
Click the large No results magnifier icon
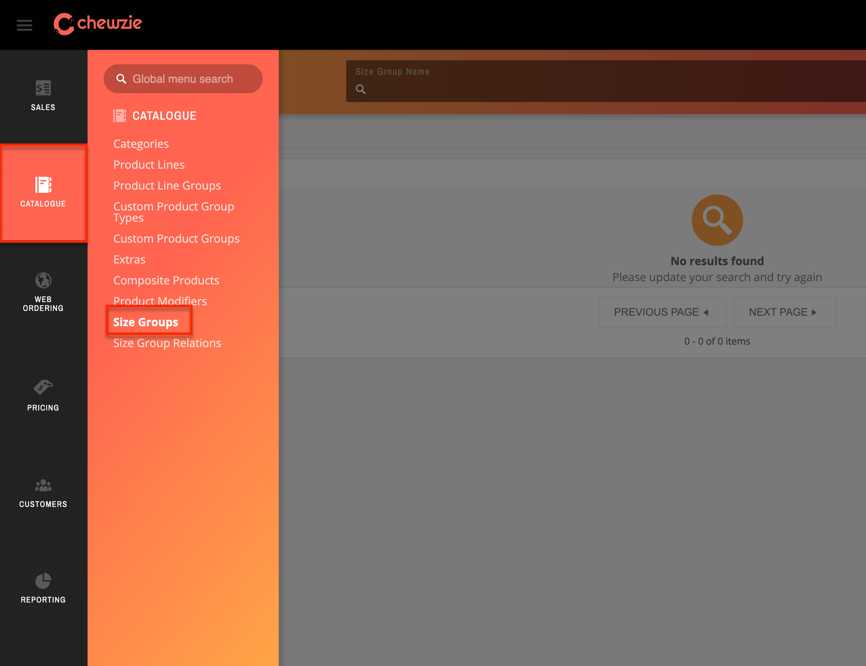[x=717, y=220]
